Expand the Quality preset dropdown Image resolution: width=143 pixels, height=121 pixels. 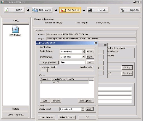coord(83,109)
